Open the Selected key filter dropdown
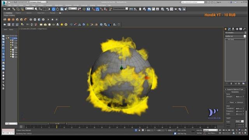This screenshot has width=249, height=140. (210, 130)
